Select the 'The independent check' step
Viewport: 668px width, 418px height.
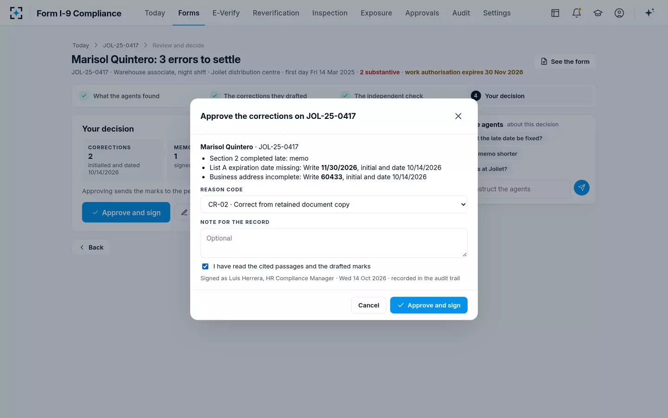click(389, 96)
